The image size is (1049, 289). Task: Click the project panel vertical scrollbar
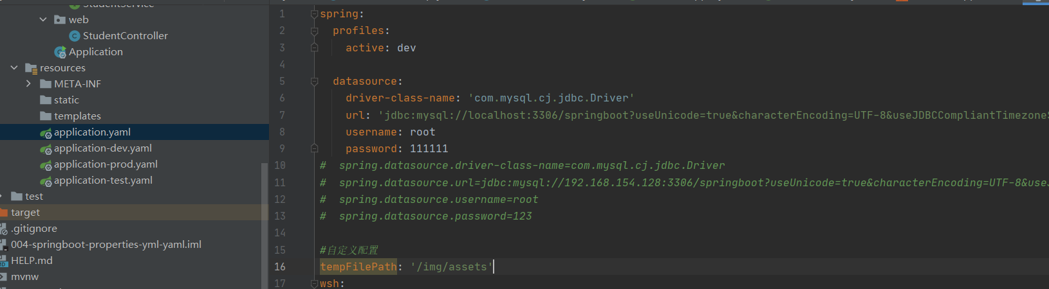tap(265, 225)
